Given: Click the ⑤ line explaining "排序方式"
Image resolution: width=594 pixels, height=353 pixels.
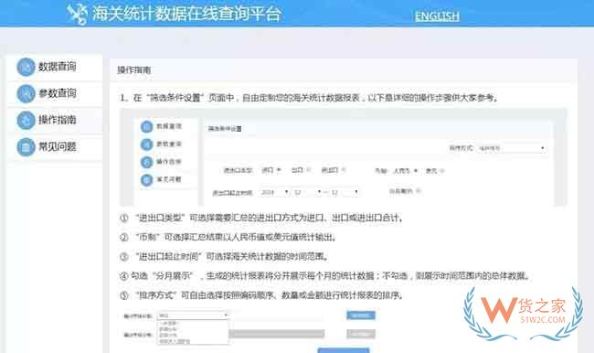Looking at the screenshot, I should coord(261,295).
